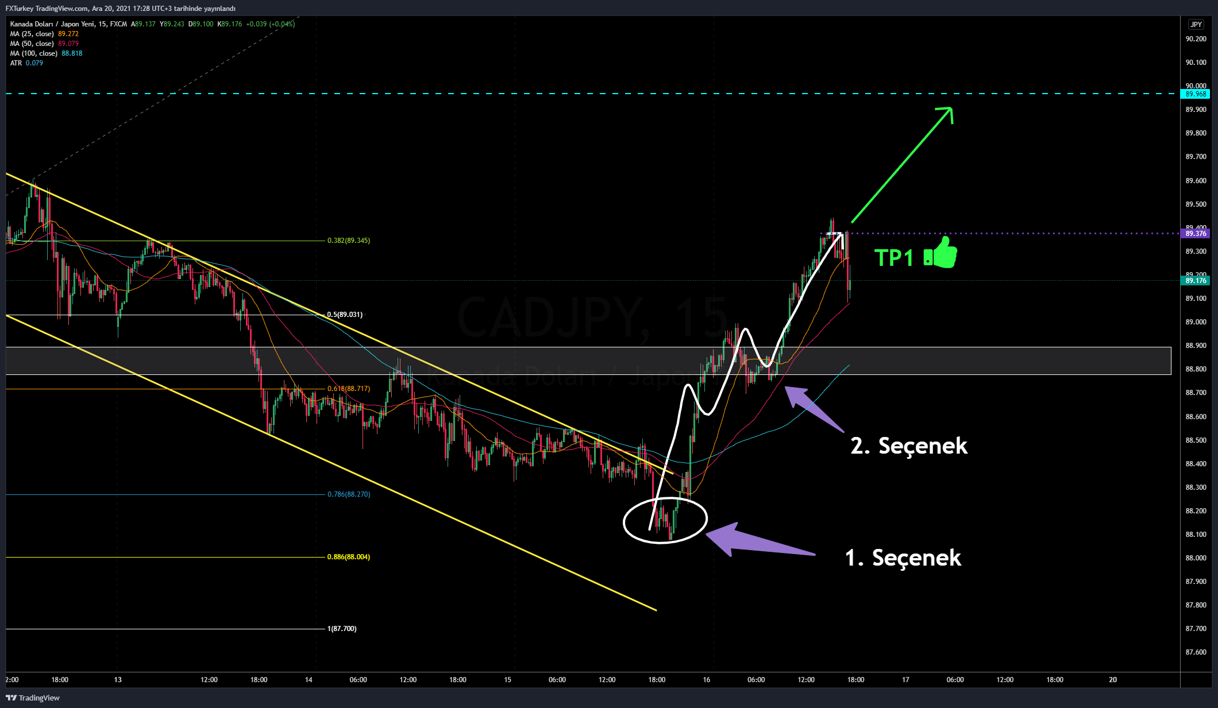Image resolution: width=1218 pixels, height=708 pixels.
Task: Click the ATR indicator label
Action: point(16,63)
